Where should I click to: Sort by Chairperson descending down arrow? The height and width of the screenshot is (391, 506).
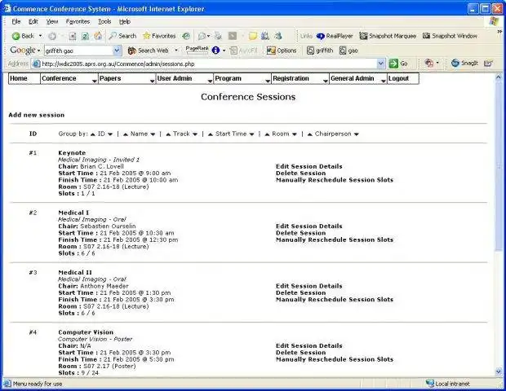(x=357, y=134)
